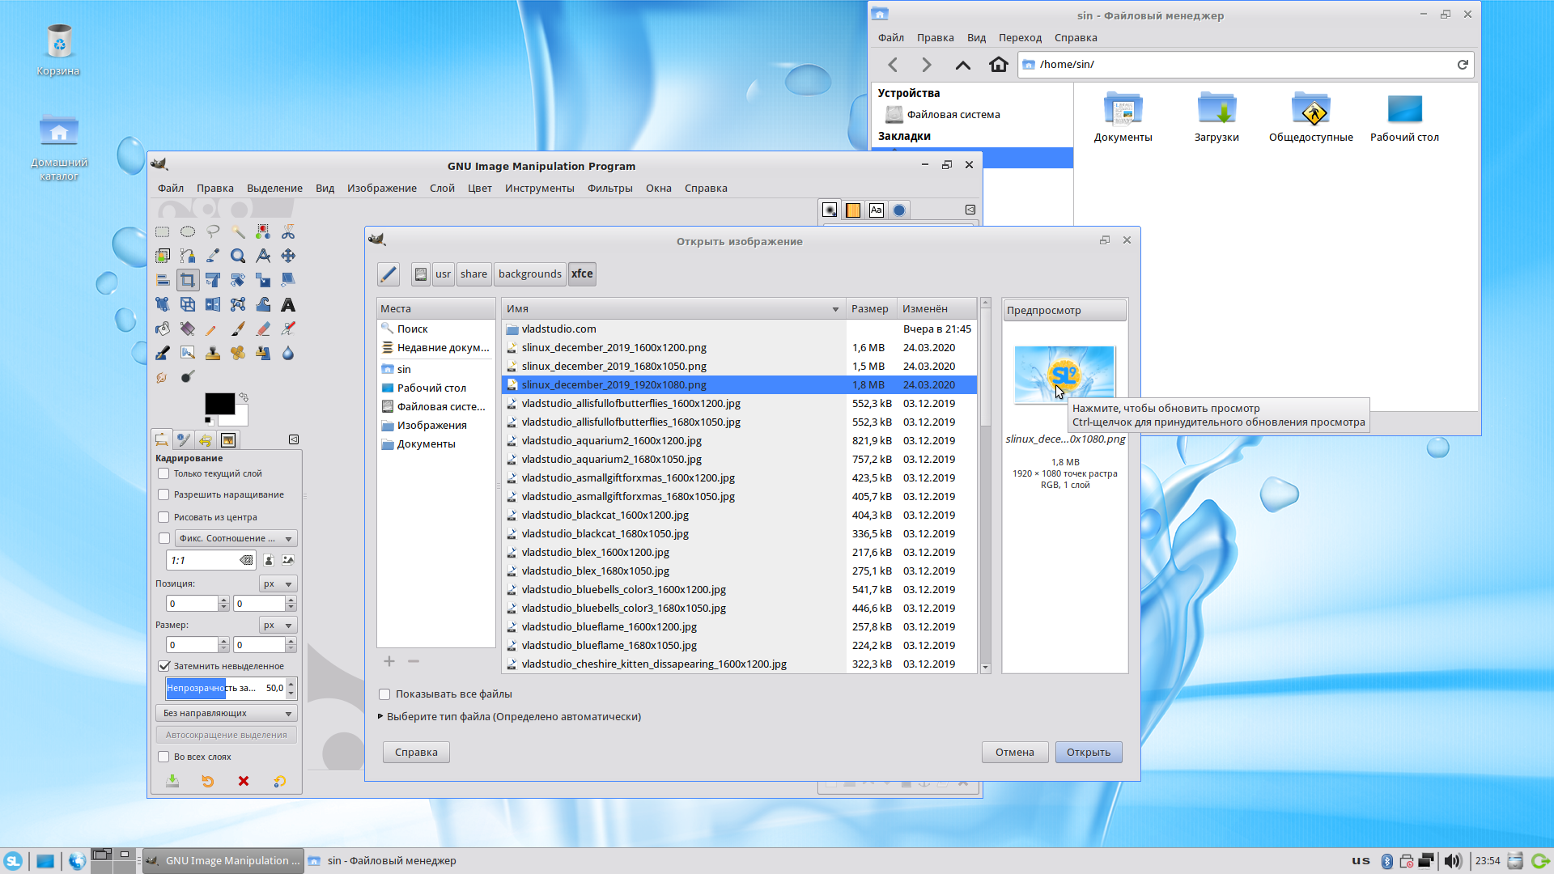Select the Paintbrush tool
This screenshot has height=874, width=1554.
click(x=238, y=329)
